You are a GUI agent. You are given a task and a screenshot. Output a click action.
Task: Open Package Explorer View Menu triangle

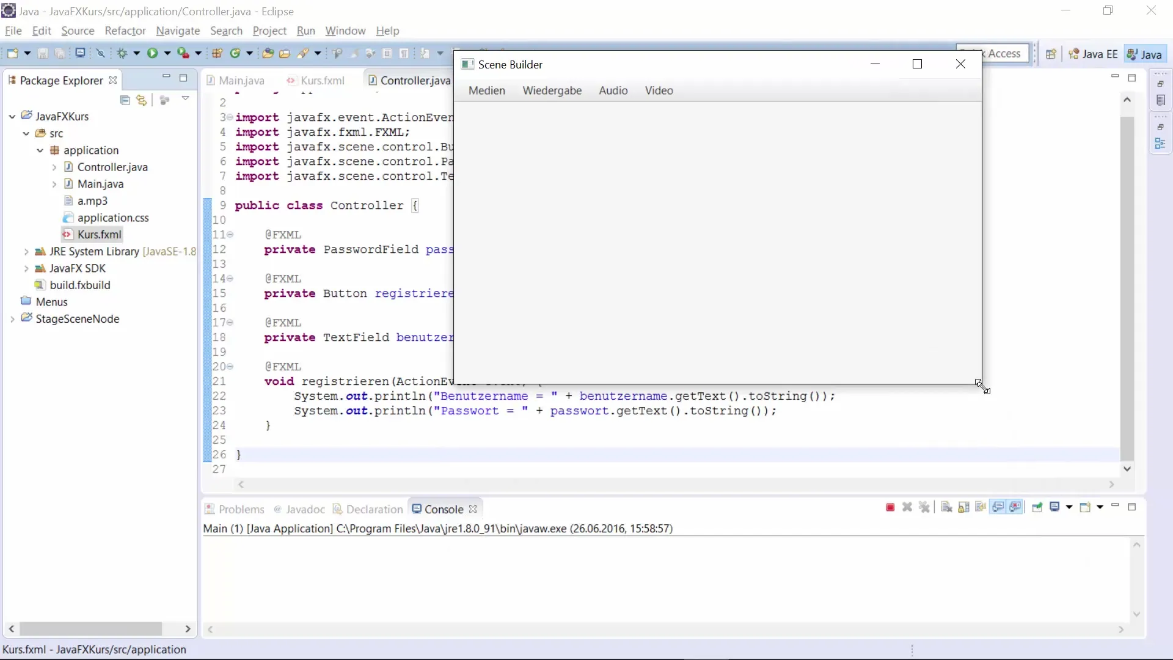[186, 98]
